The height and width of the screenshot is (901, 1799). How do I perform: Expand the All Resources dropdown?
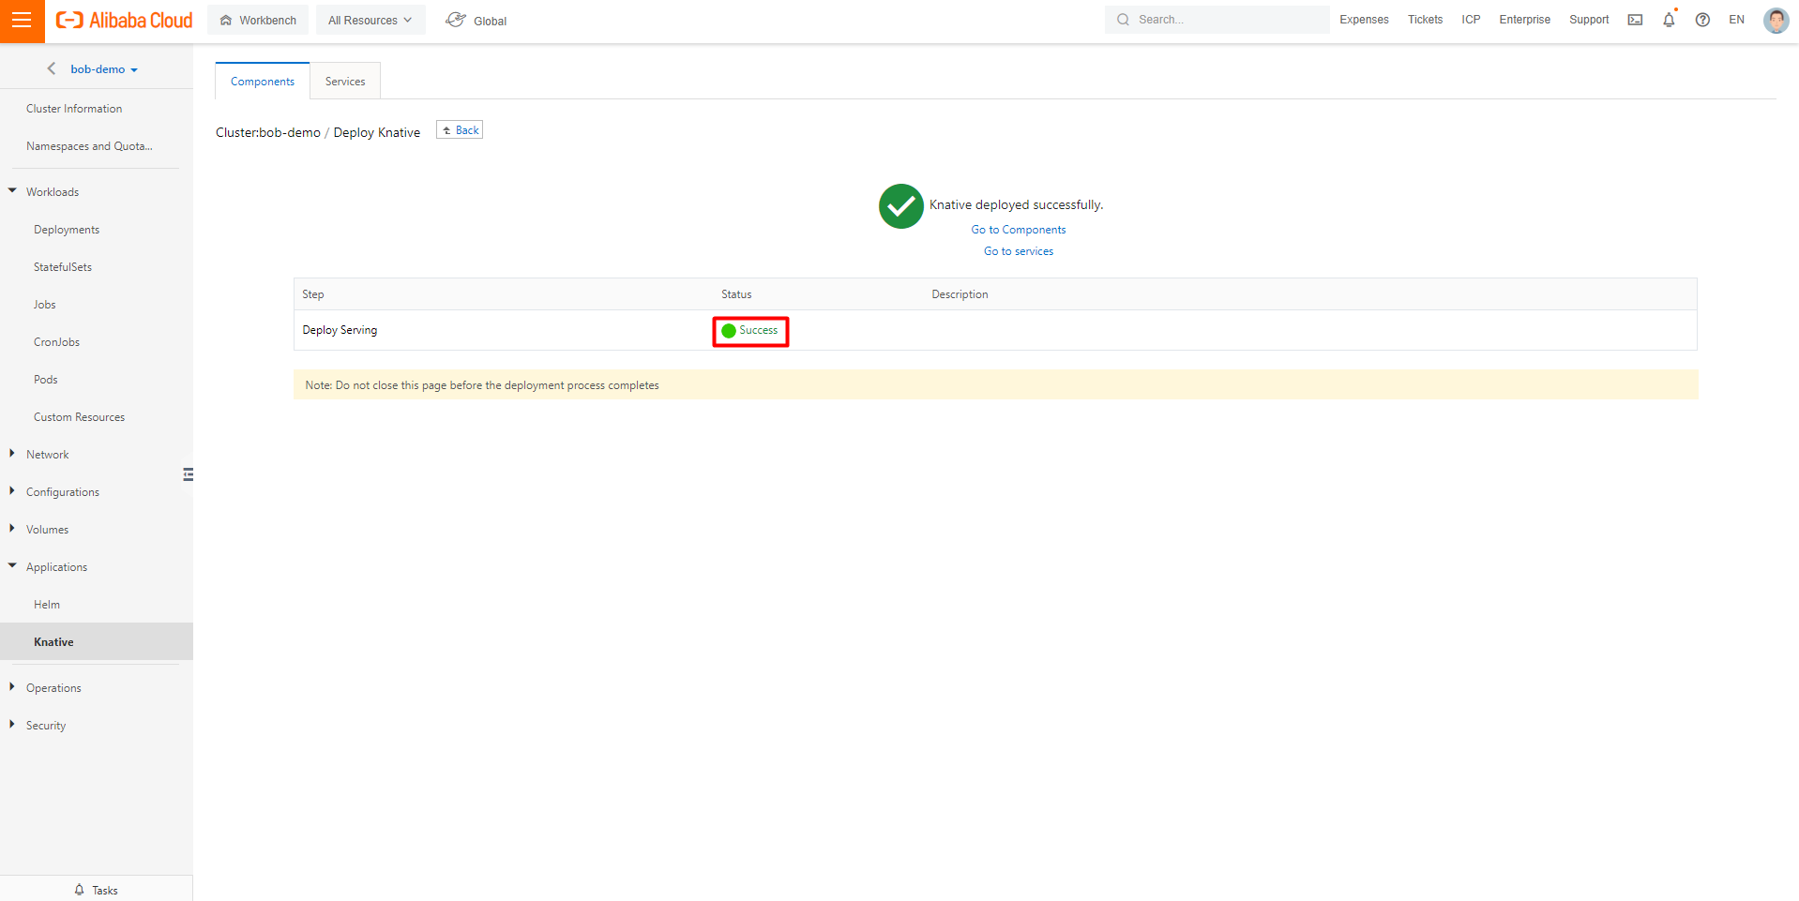pos(370,20)
